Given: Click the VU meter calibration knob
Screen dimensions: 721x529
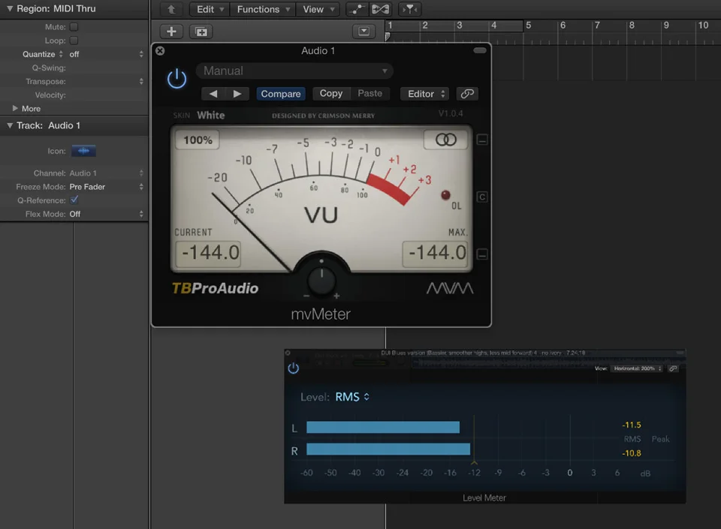Looking at the screenshot, I should pos(321,280).
